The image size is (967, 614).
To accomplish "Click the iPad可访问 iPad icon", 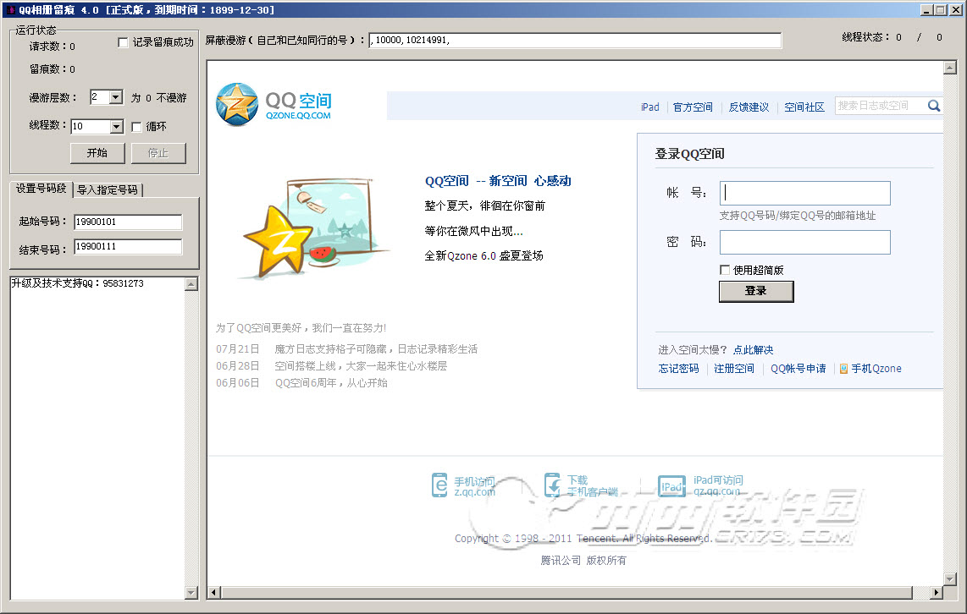I will pos(671,486).
